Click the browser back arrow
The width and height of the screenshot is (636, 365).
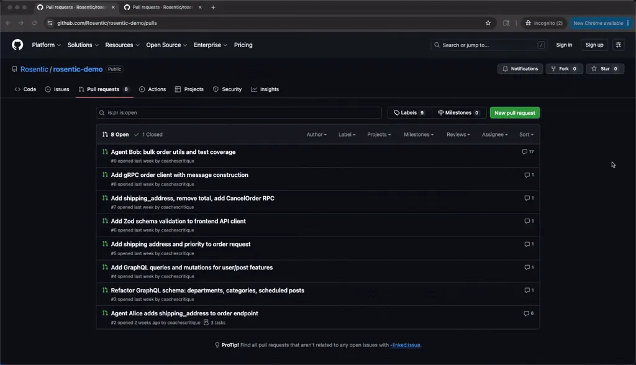click(8, 23)
